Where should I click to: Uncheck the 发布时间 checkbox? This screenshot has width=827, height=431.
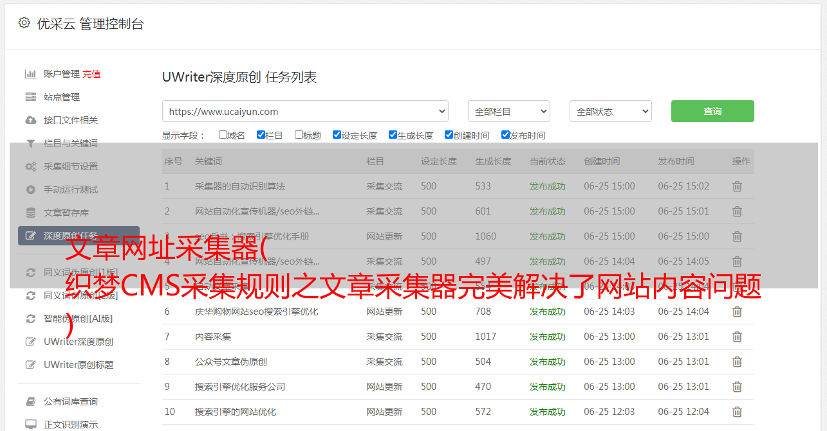505,135
